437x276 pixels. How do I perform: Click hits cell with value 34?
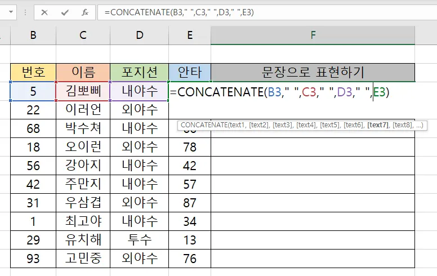tap(190, 221)
